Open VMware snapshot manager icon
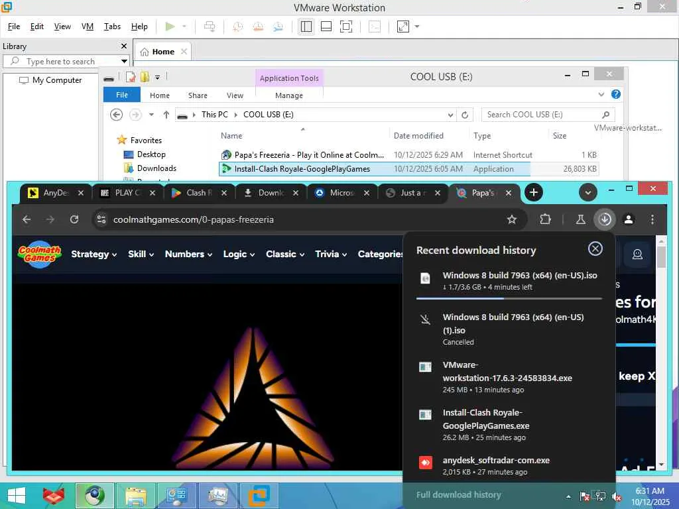This screenshot has height=509, width=679. (x=278, y=27)
